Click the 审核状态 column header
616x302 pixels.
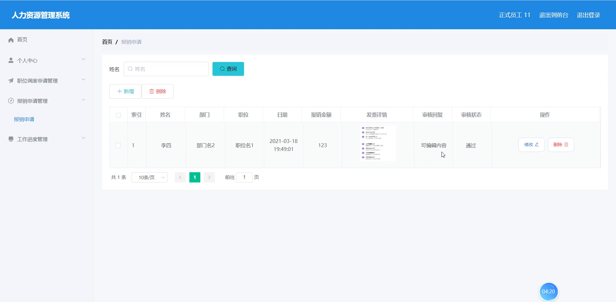[x=471, y=115]
